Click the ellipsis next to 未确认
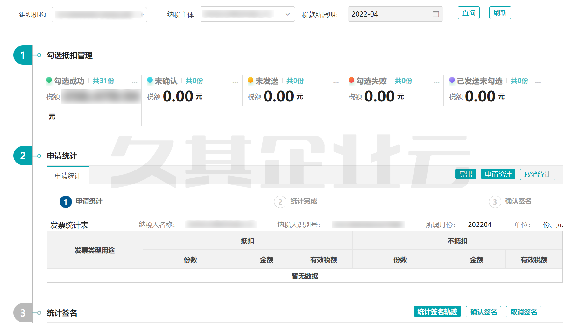The image size is (573, 327). (235, 82)
